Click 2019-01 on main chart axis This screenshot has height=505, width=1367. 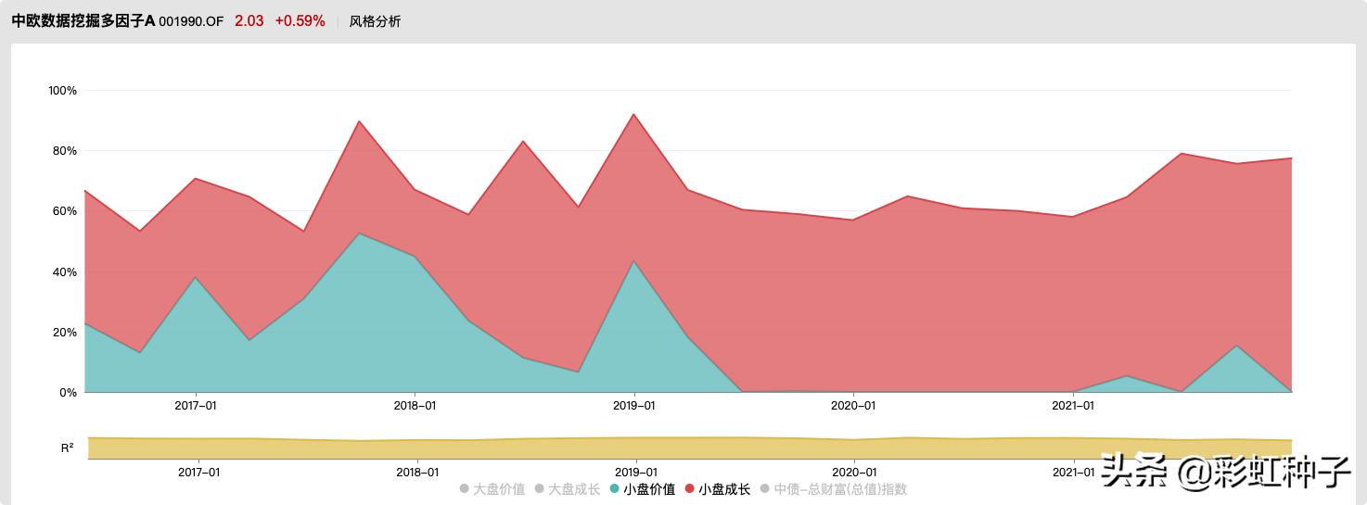[x=634, y=406]
